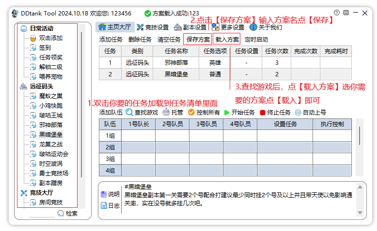This screenshot has height=231, width=377.
Task: Select 解锁二级 in the task tree
Action: tap(51, 67)
